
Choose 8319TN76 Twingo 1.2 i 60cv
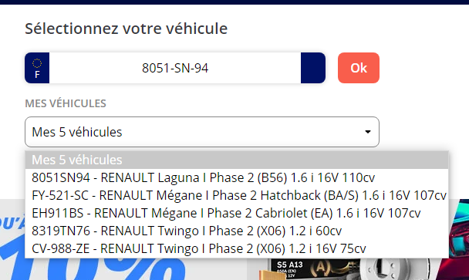click(237, 231)
